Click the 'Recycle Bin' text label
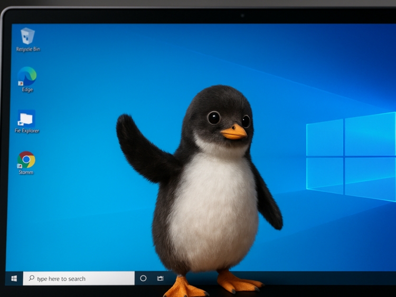This screenshot has height=297, width=396. 28,49
